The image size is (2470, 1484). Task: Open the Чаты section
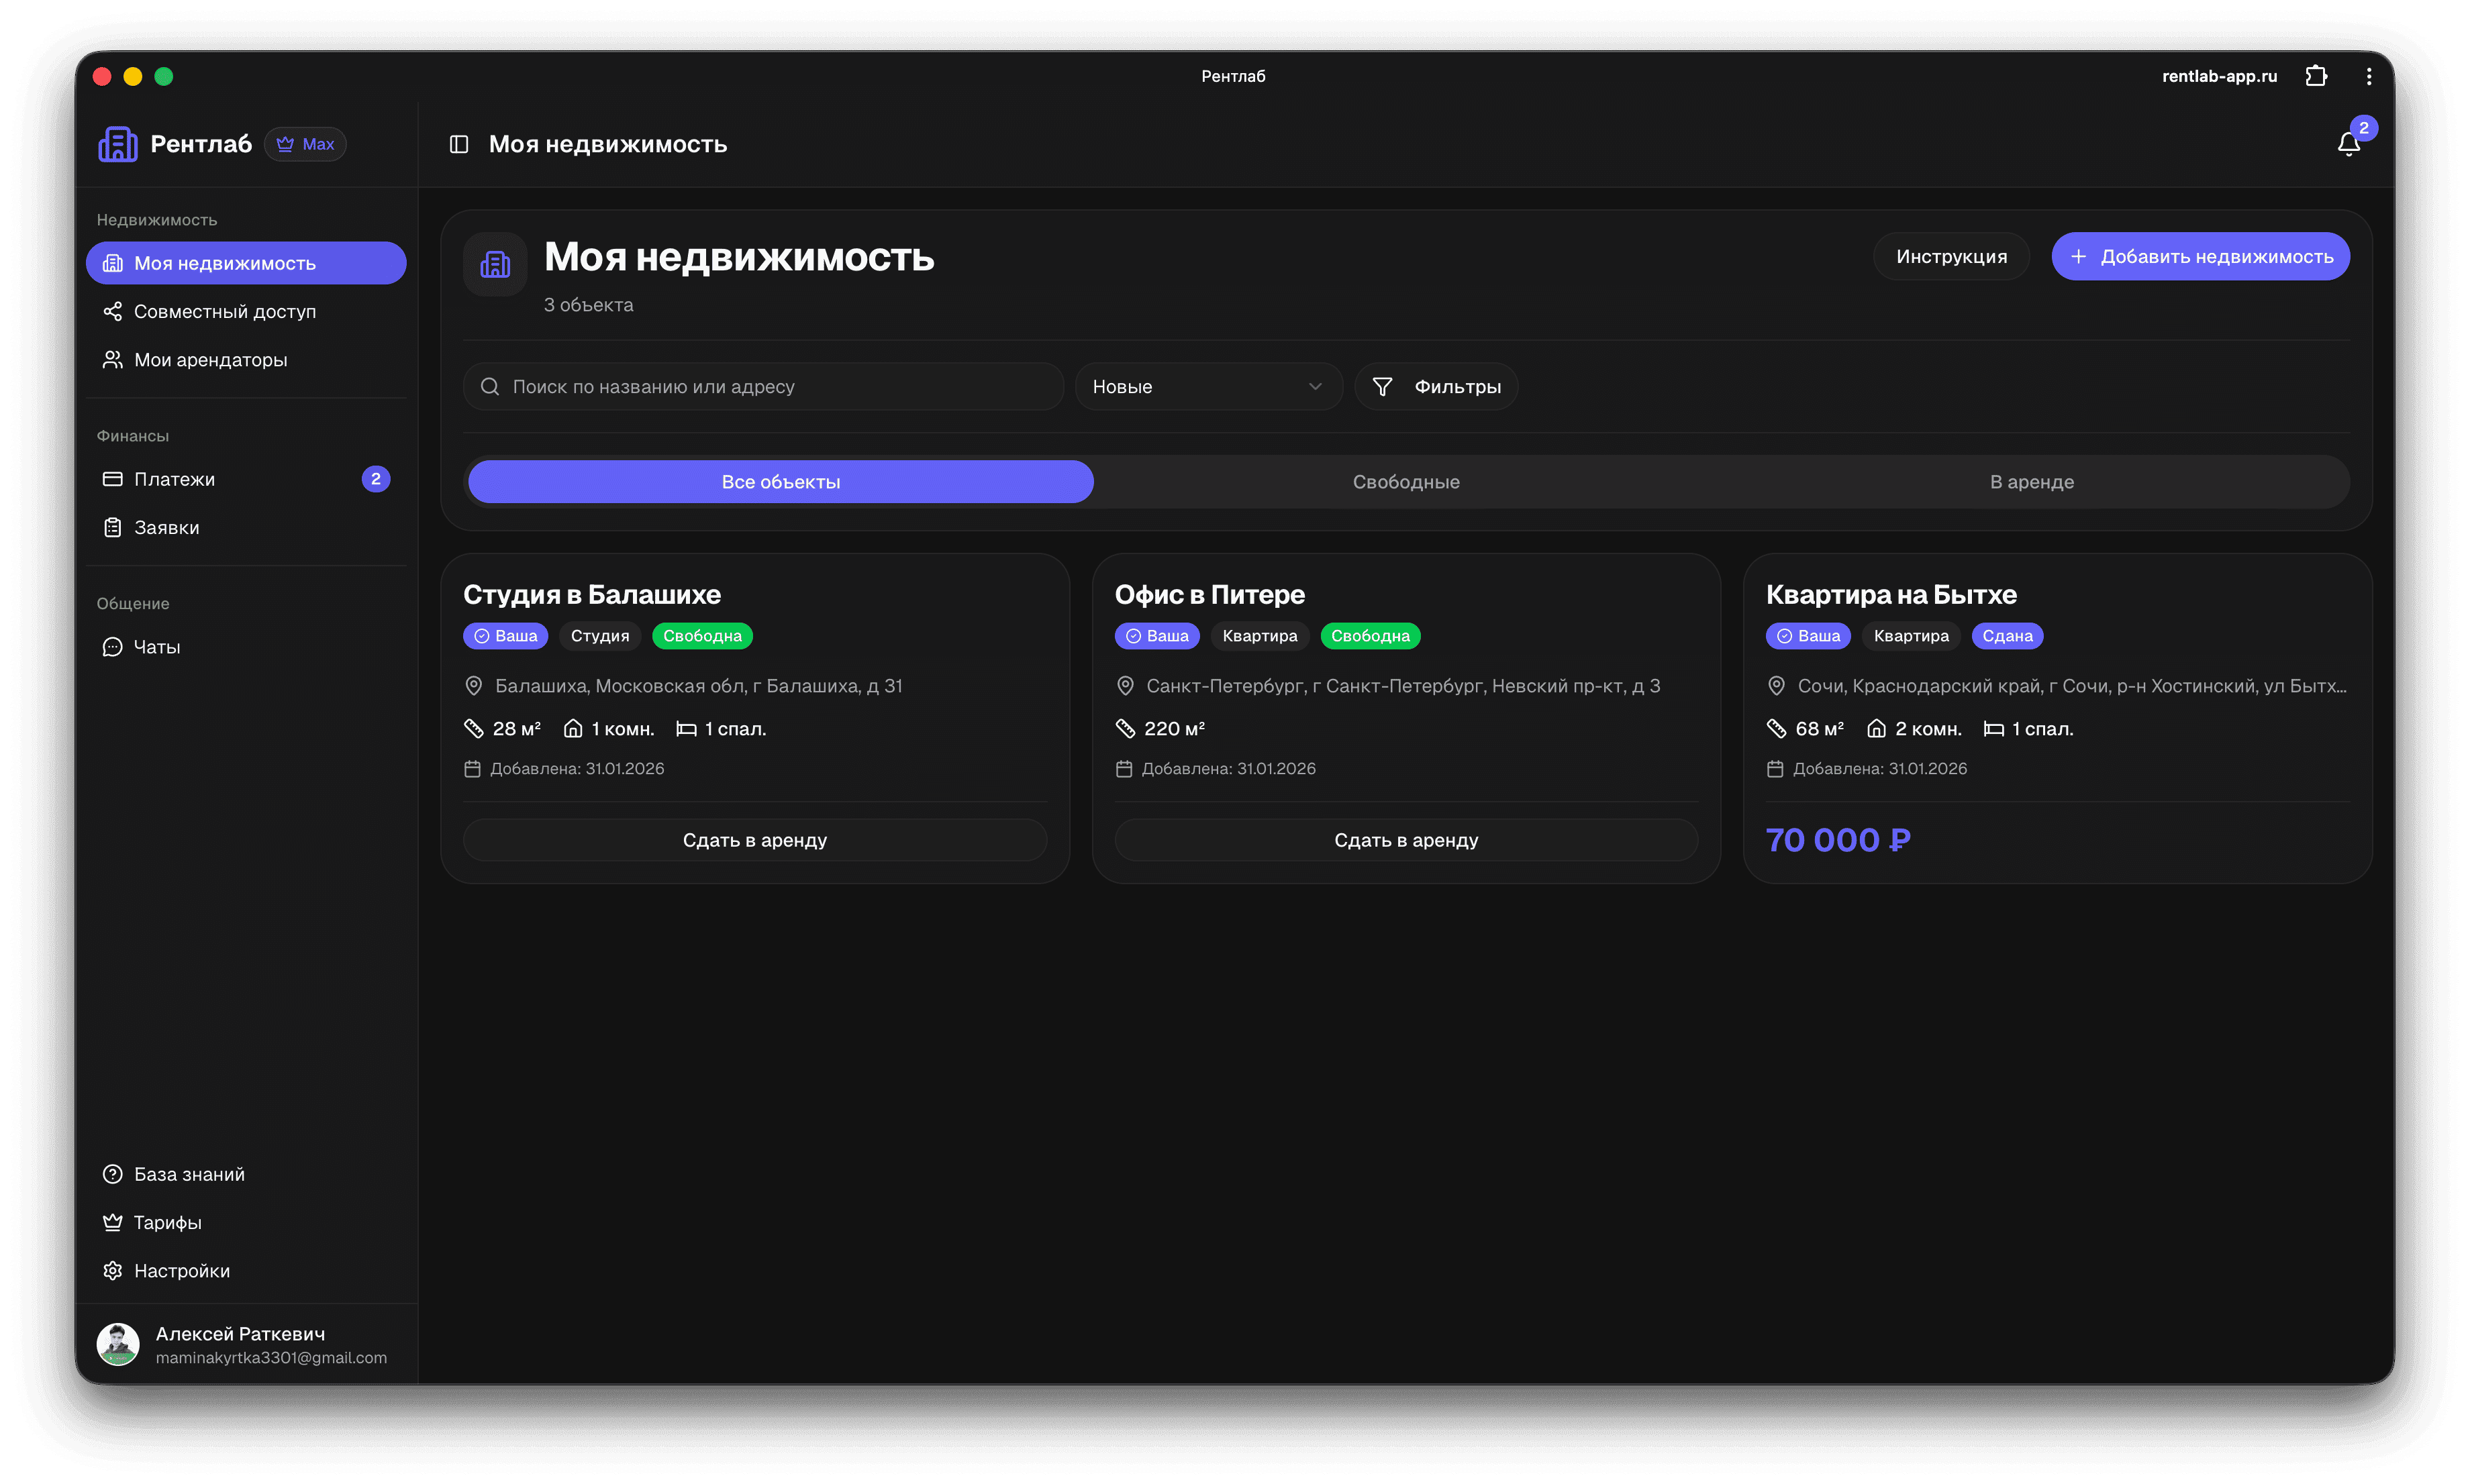coord(156,647)
